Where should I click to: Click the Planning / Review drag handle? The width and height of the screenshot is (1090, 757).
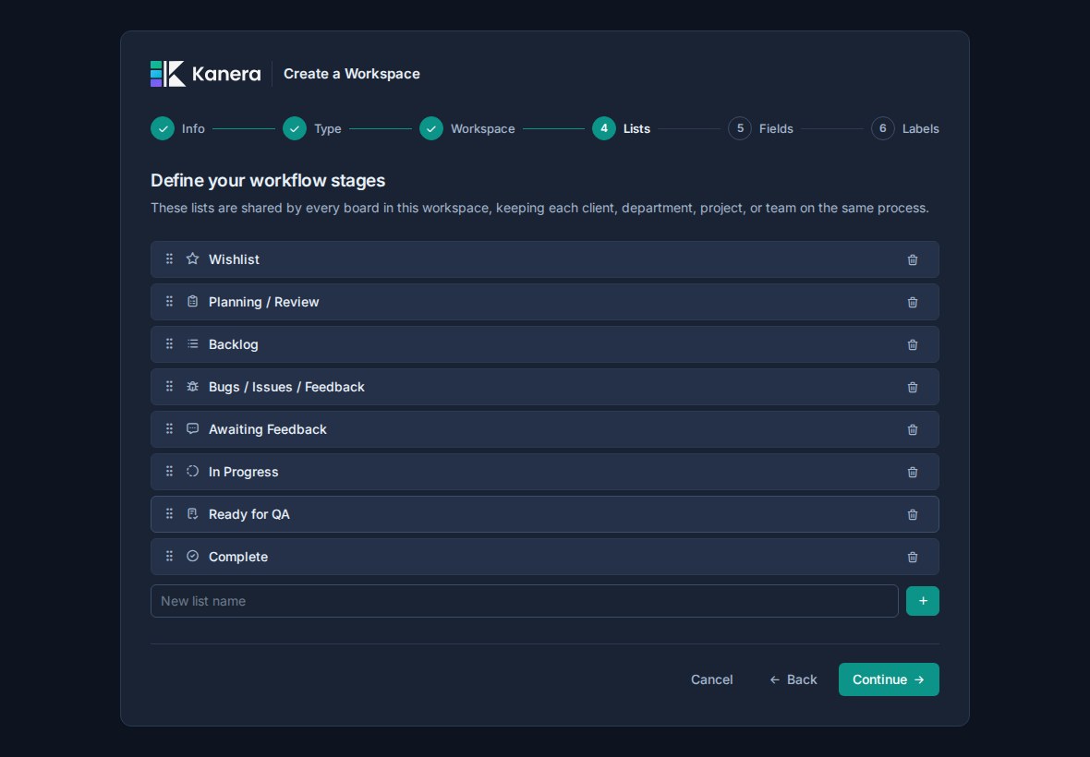pos(169,301)
